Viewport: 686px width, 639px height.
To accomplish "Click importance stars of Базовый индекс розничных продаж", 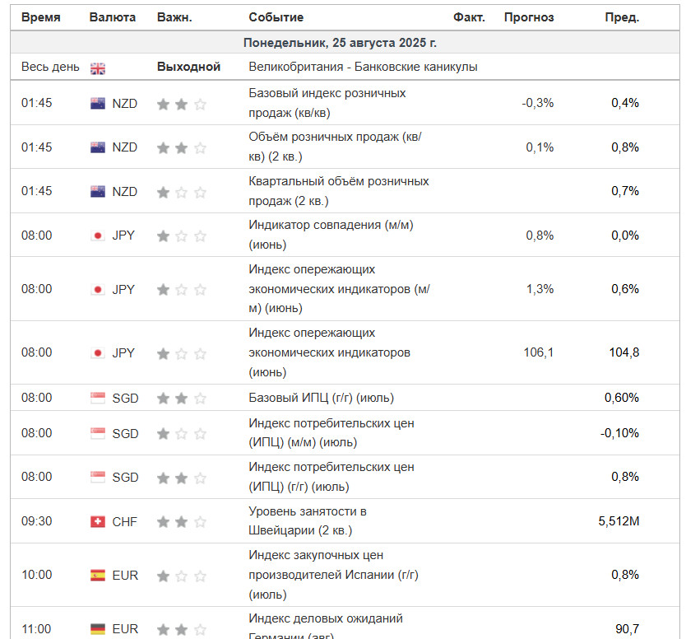I will pyautogui.click(x=182, y=105).
